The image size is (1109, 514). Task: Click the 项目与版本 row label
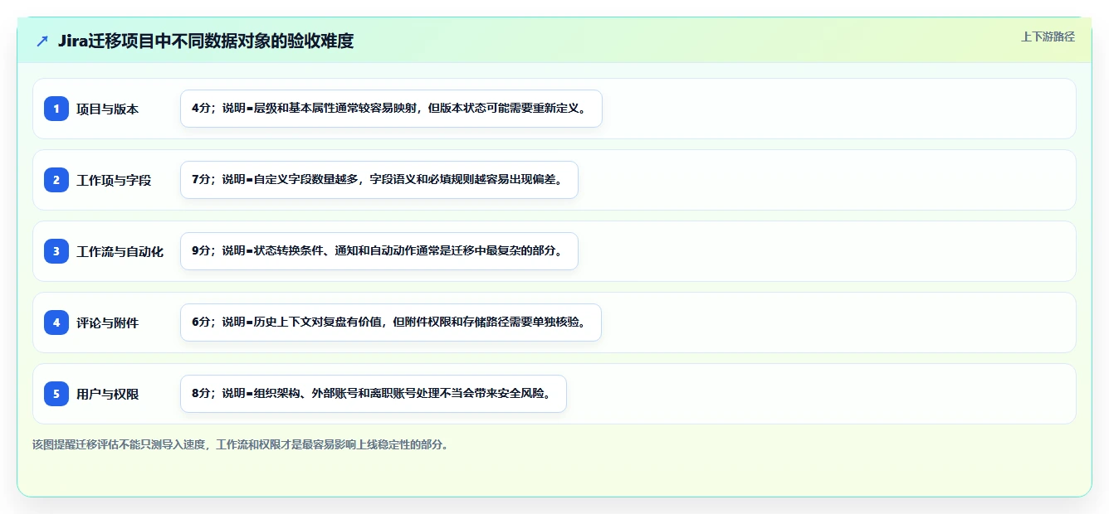pos(107,109)
